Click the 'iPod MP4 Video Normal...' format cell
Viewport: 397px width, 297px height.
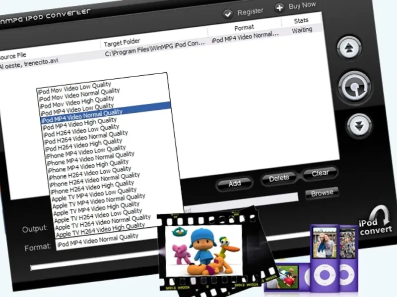coord(245,37)
